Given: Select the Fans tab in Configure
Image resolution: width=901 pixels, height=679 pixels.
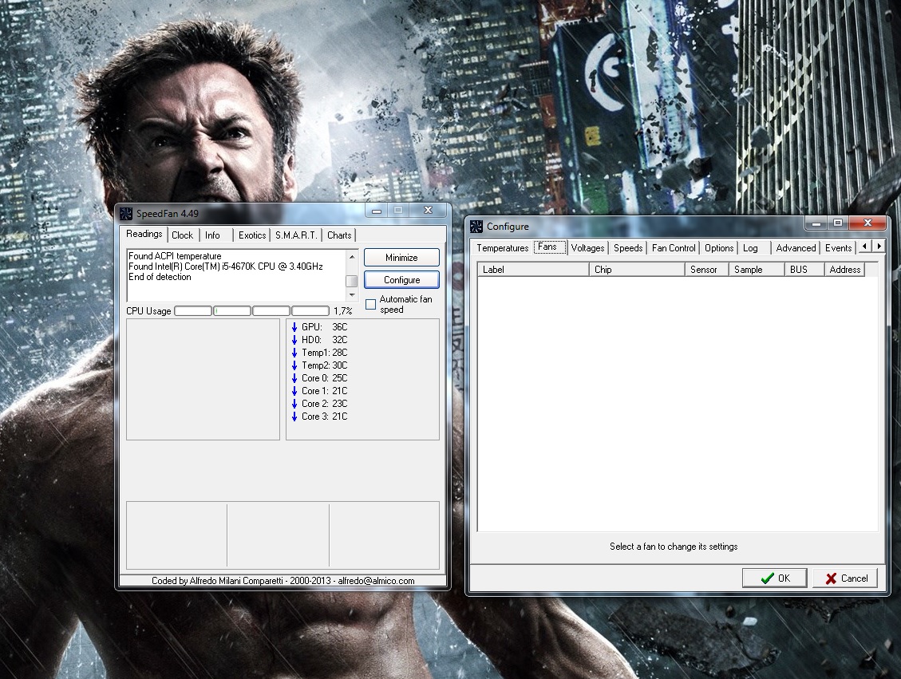Looking at the screenshot, I should tap(547, 247).
